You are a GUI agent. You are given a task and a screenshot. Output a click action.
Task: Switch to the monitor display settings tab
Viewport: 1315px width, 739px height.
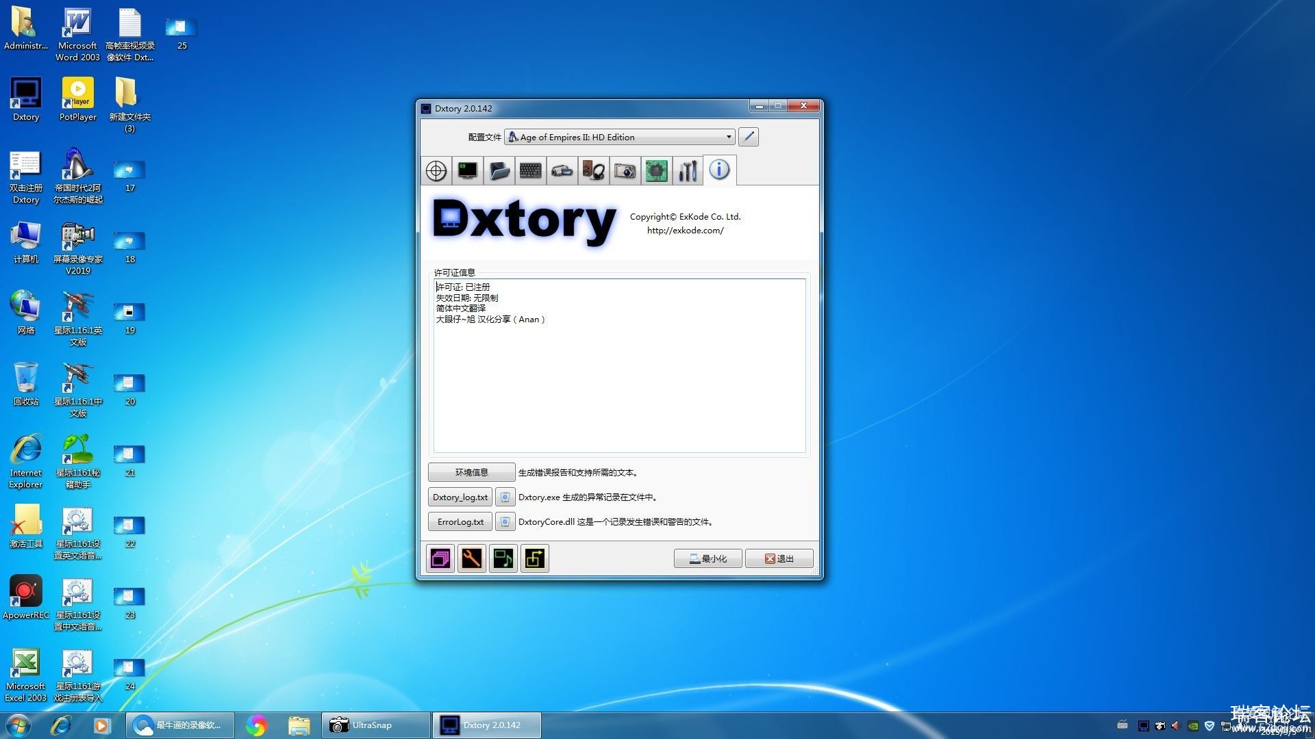[468, 170]
